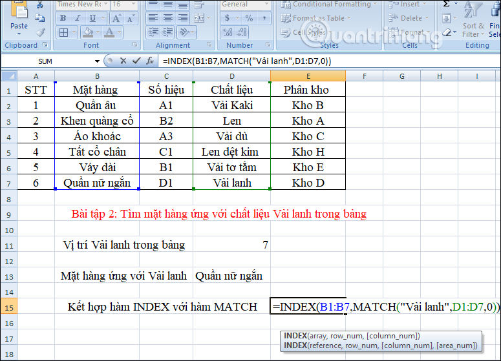Click the Enter checkmark in formula bar
This screenshot has width=501, height=361.
tap(136, 61)
